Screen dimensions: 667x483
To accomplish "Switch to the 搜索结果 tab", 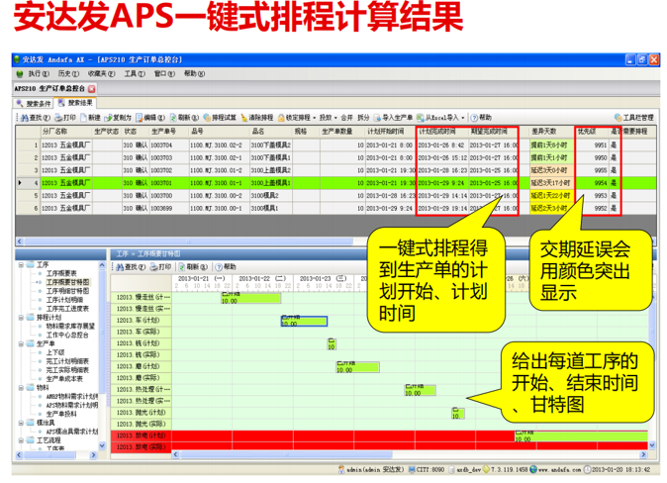I will click(x=75, y=103).
